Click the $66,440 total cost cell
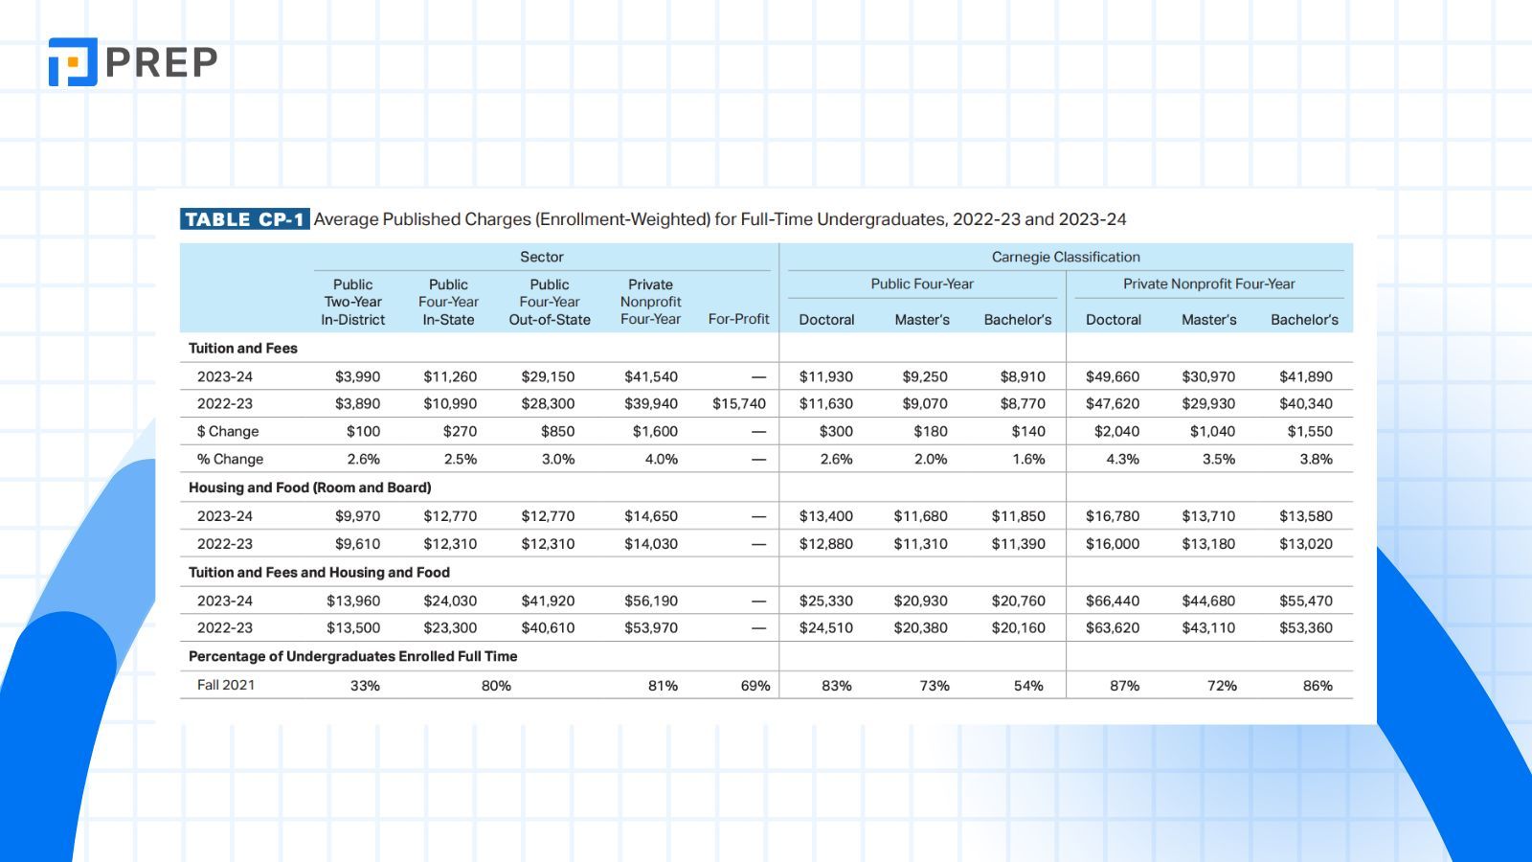This screenshot has height=862, width=1532. 1113,601
